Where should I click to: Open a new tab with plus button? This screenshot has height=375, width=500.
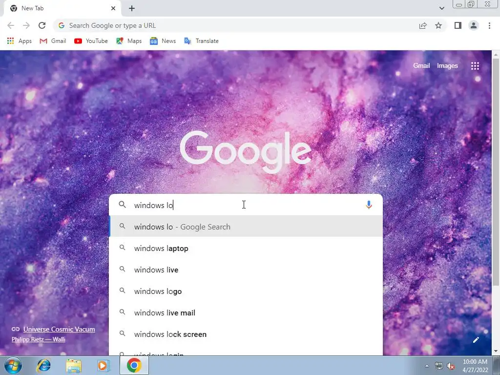[x=132, y=8]
